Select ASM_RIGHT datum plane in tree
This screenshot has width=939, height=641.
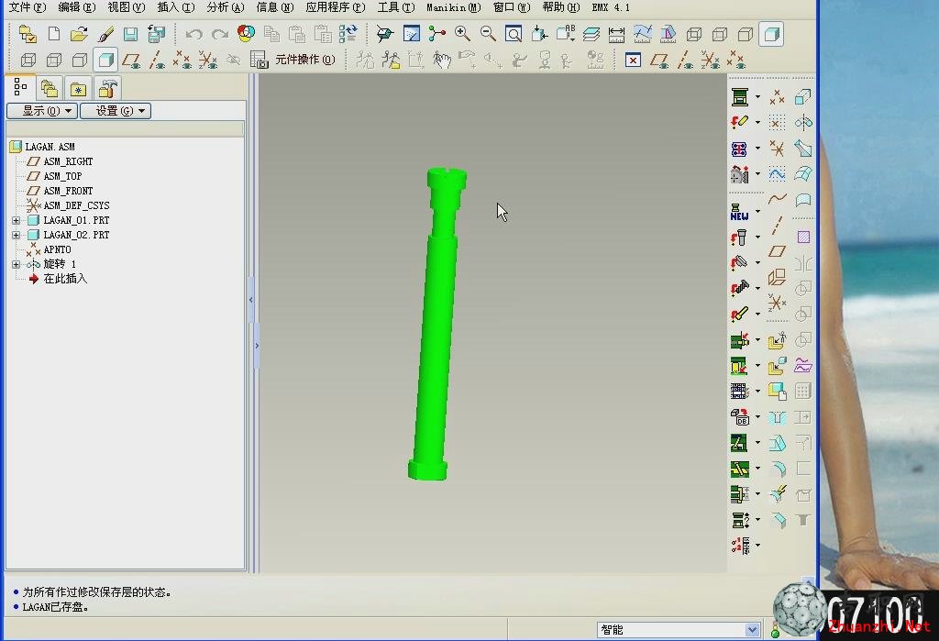pos(68,161)
